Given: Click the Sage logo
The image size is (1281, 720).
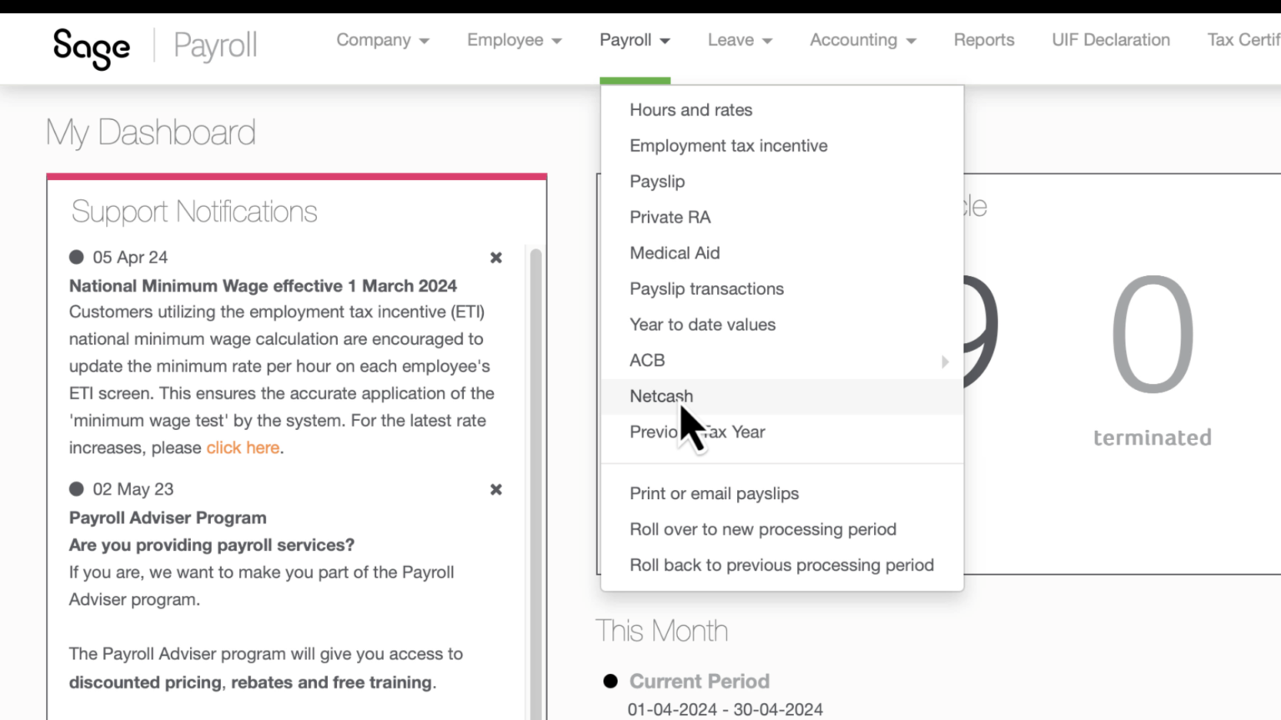Looking at the screenshot, I should pyautogui.click(x=92, y=47).
